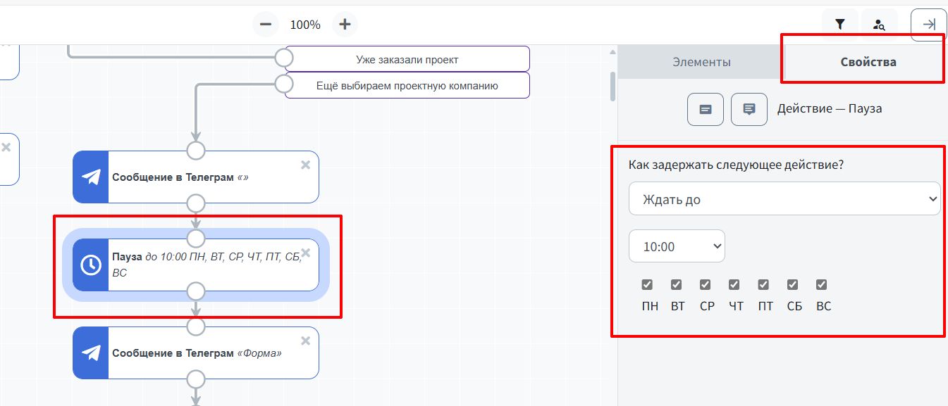Select Уже заказали проект answer option

point(407,59)
